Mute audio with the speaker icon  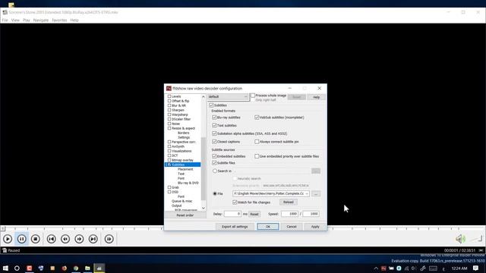pyautogui.click(x=461, y=239)
